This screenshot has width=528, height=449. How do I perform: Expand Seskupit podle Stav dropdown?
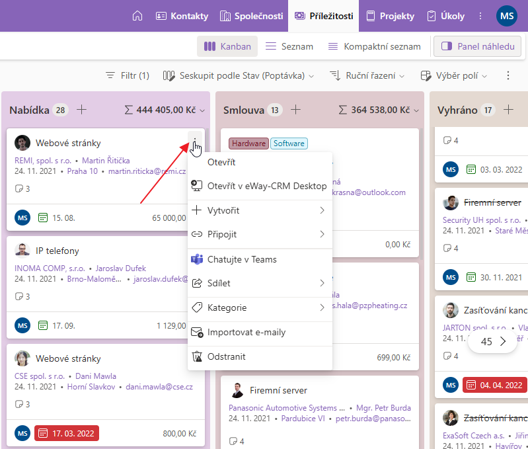pyautogui.click(x=239, y=75)
